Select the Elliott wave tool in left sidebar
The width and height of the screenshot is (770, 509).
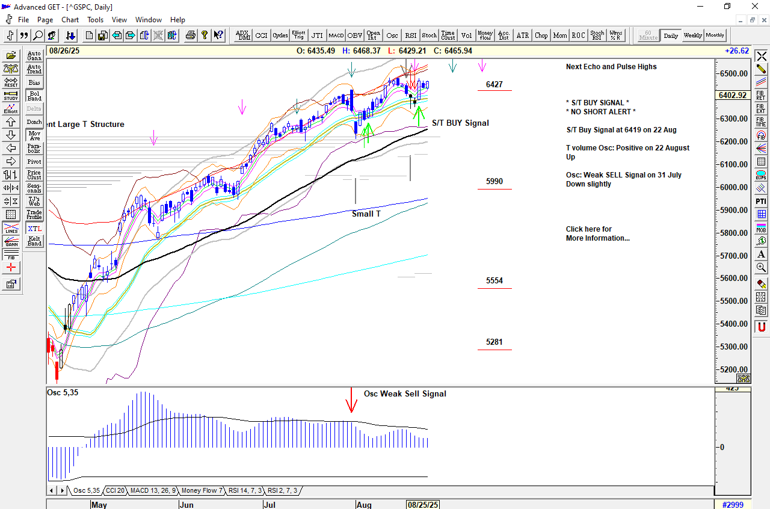[11, 109]
